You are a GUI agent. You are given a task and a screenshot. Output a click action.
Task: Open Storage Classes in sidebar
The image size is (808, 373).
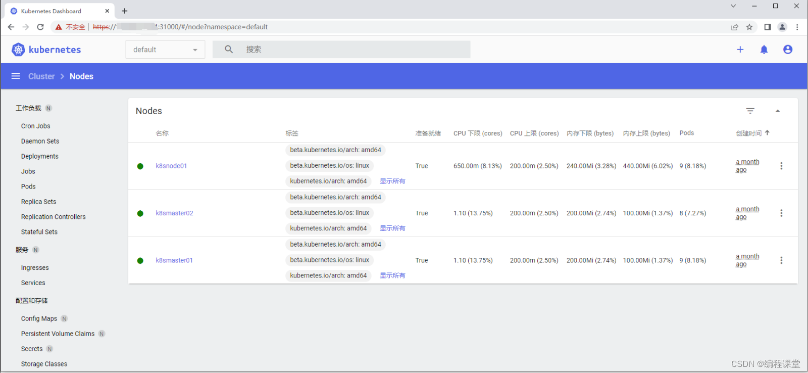(44, 364)
